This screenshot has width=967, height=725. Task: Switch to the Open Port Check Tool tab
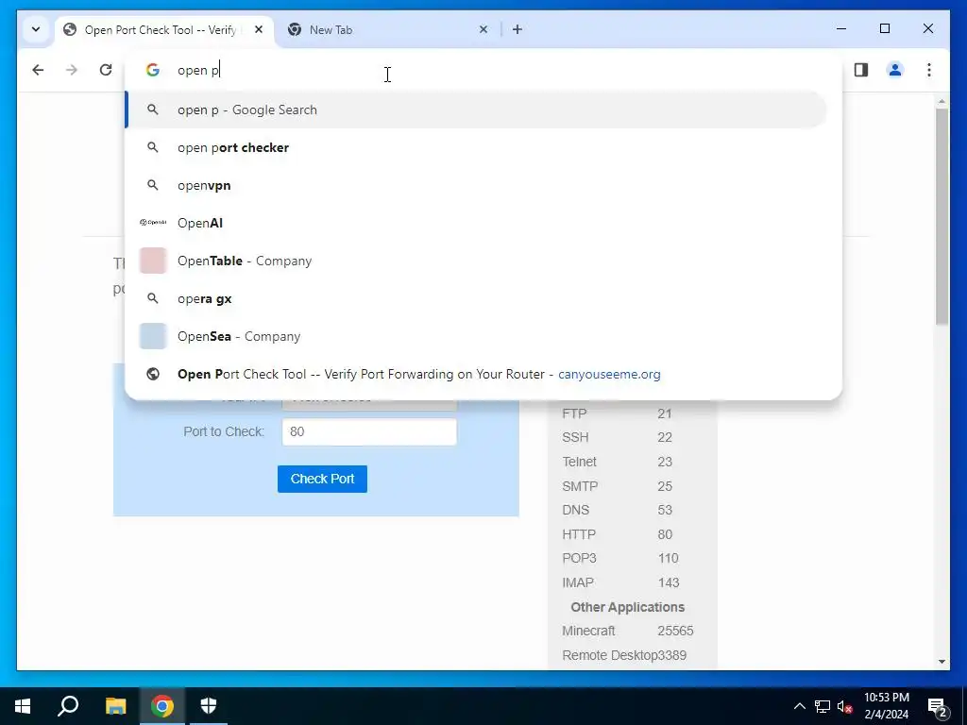[x=164, y=30]
